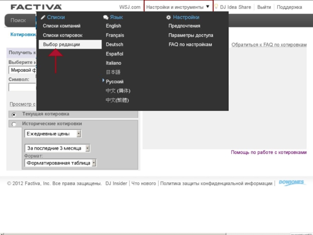Open the Поиск tab
Viewport: 313px width, 235px height.
(18, 20)
